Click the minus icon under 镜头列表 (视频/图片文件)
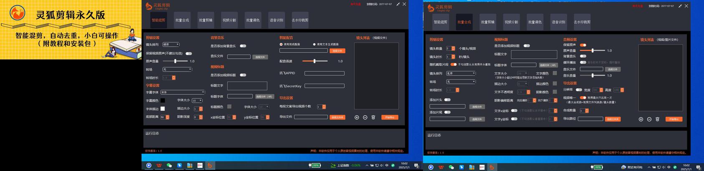 649,119
